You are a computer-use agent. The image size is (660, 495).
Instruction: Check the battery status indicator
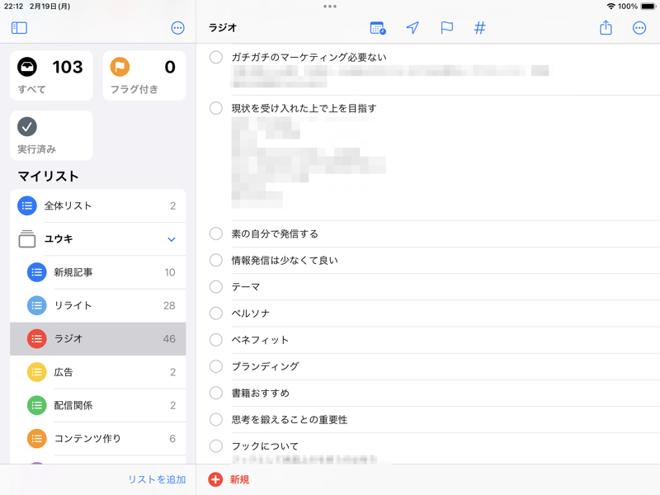648,7
